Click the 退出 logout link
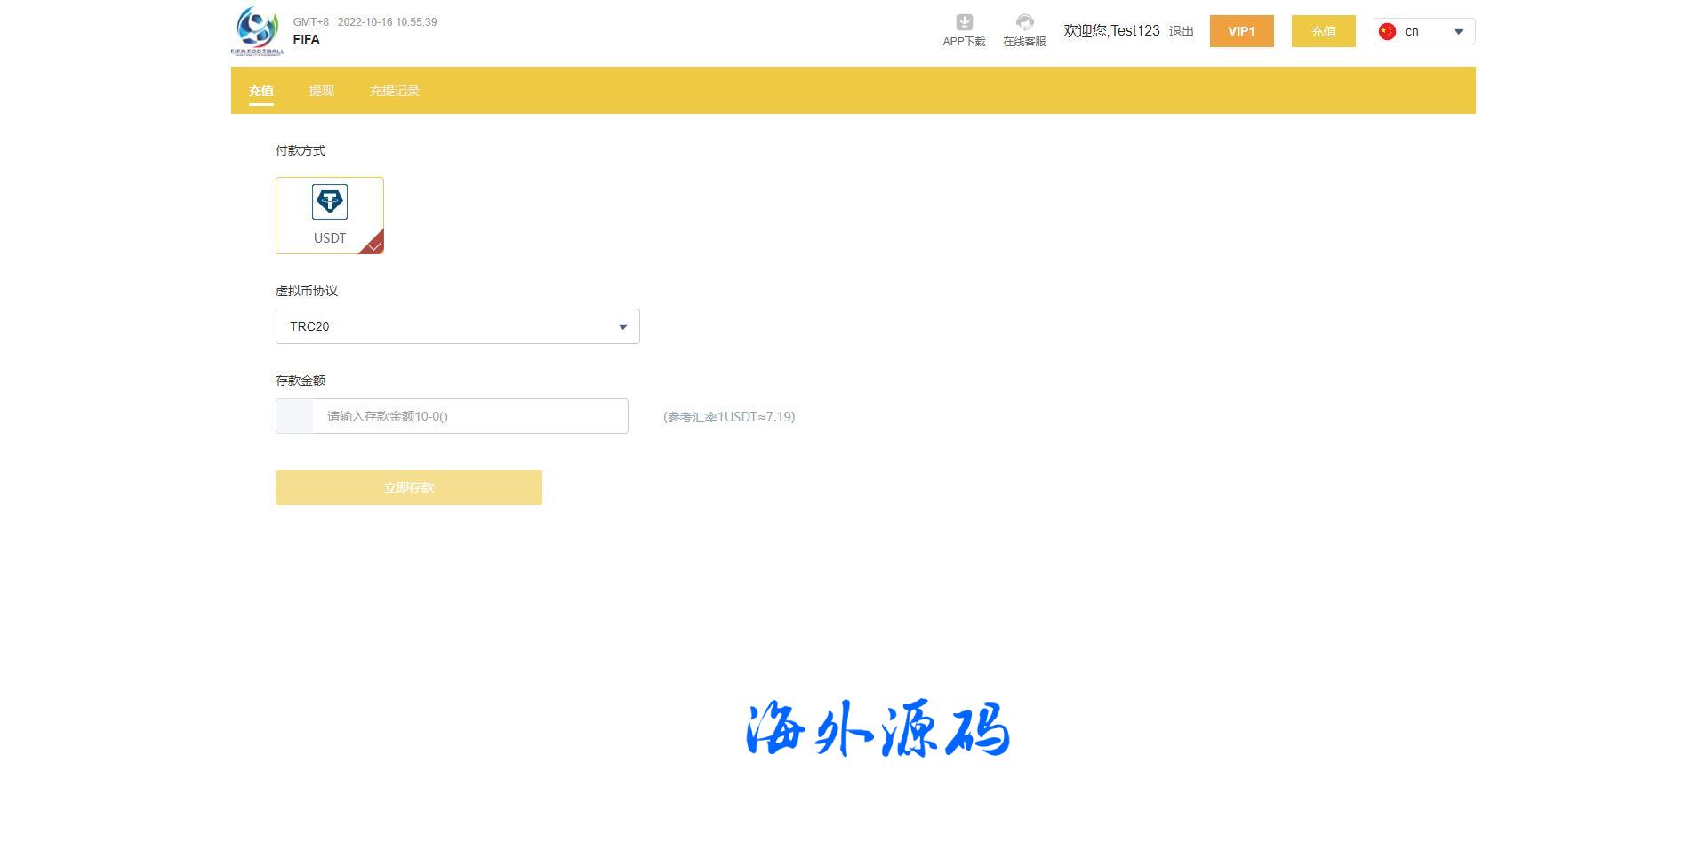This screenshot has height=859, width=1707. click(1181, 32)
